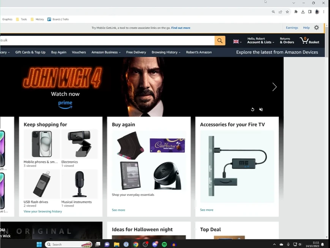Viewport: 330px width, 248px height.
Task: Open the USB flash drives thumbnail
Action: tap(42, 184)
